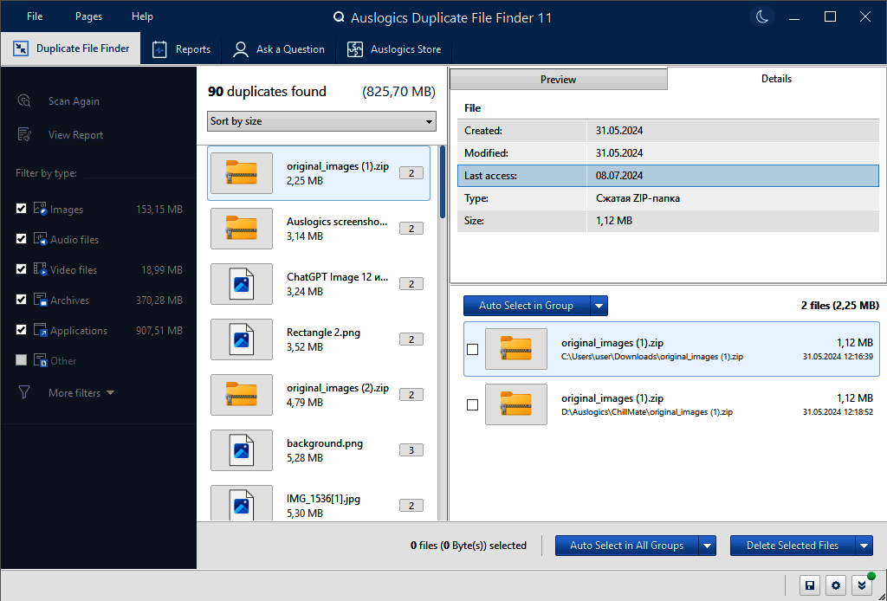Check the Downloads original_images (1).zip file
Viewport: 887px width, 601px height.
point(472,350)
